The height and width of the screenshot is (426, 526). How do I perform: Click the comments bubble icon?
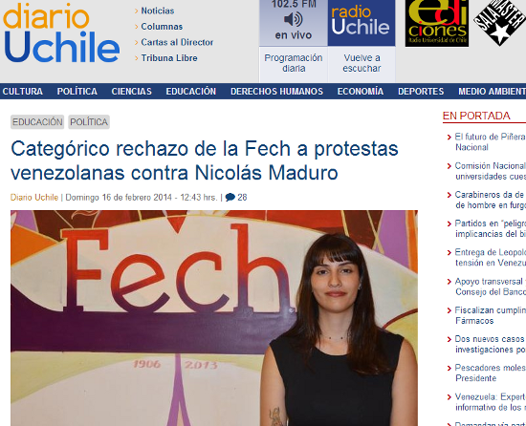(x=230, y=198)
